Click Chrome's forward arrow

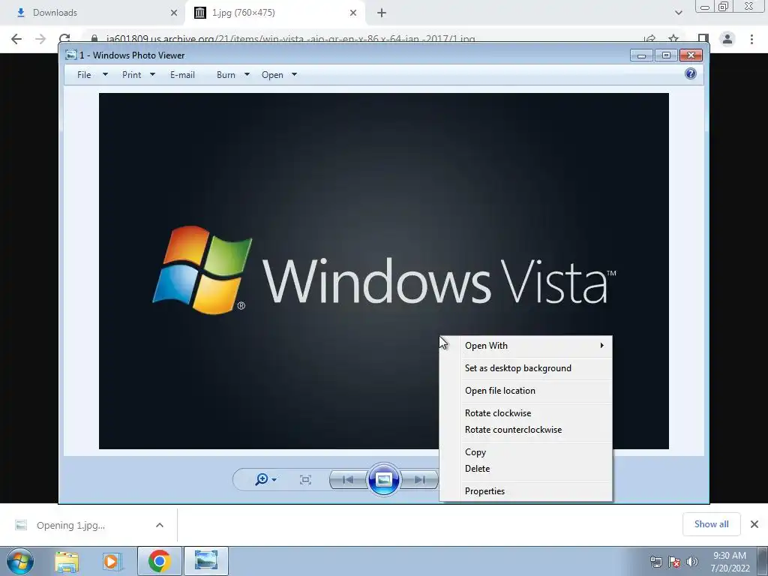[40, 39]
